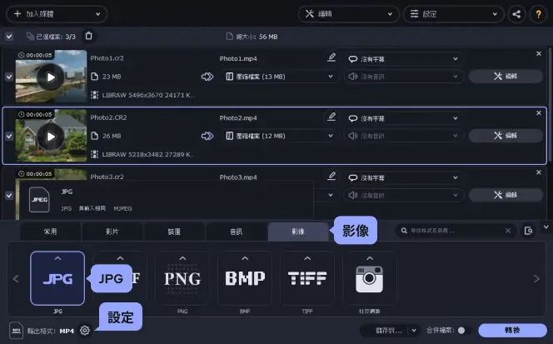Screen dimensions: 553x344
Task: Click the JPEG file icon in popup
Action: pyautogui.click(x=39, y=200)
